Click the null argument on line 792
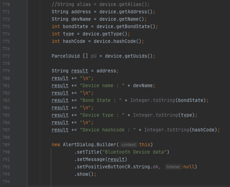This screenshot has width=230, height=187. 189,167
